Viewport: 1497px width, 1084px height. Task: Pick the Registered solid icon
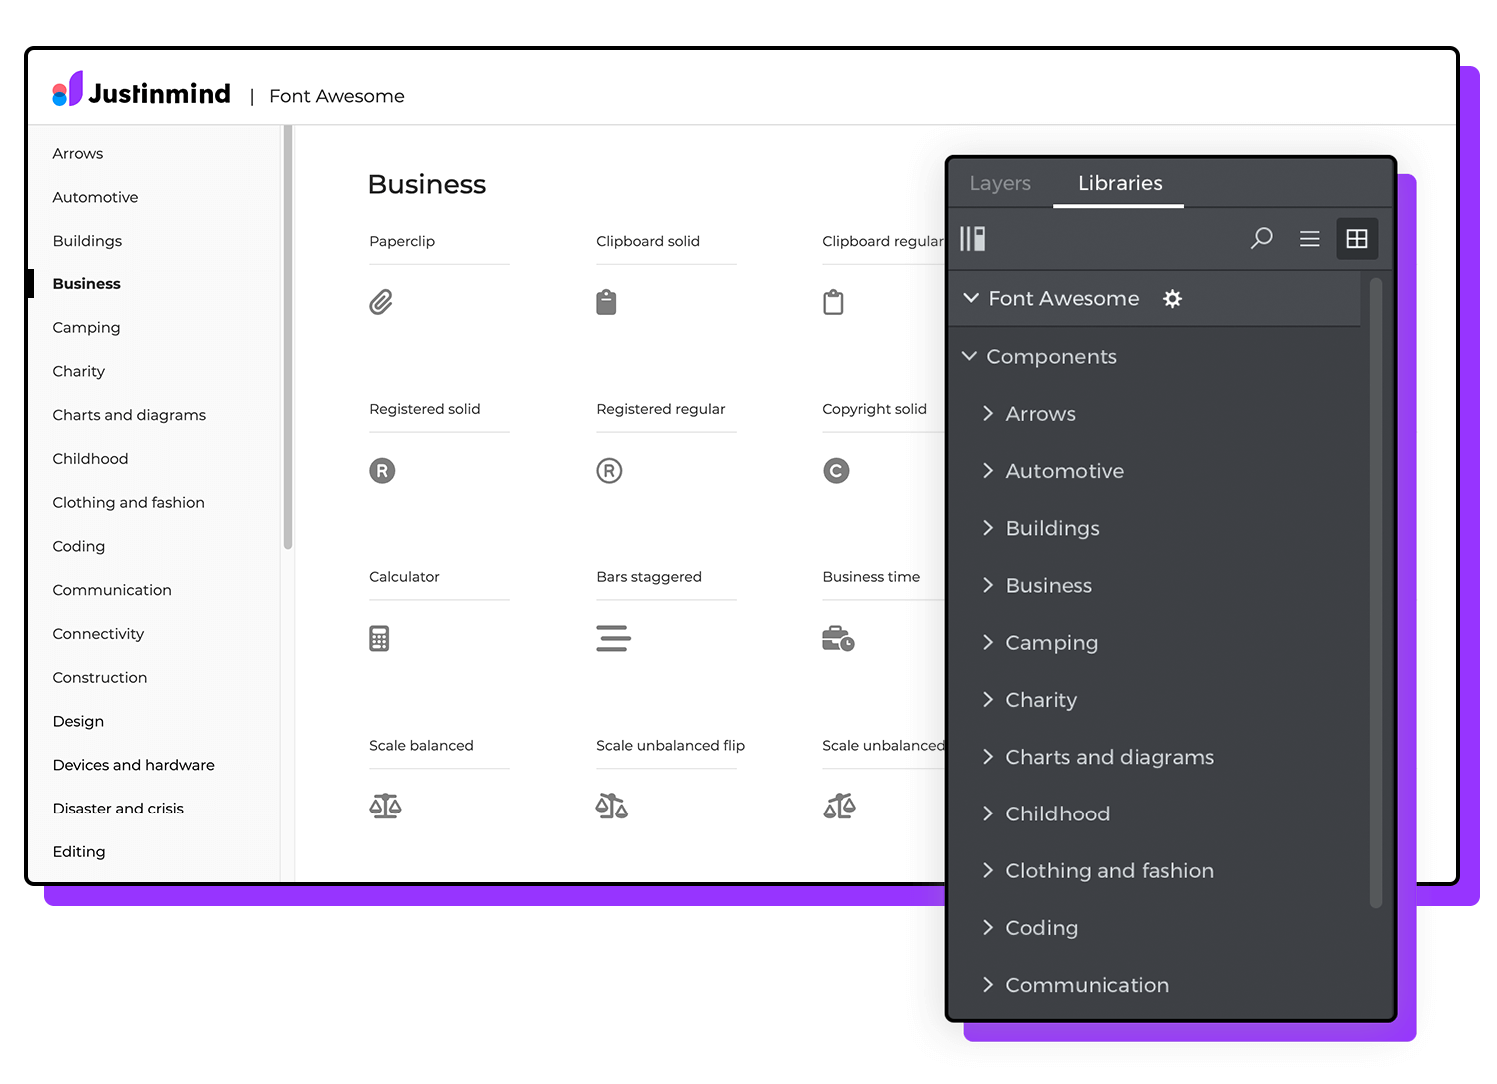click(x=382, y=471)
